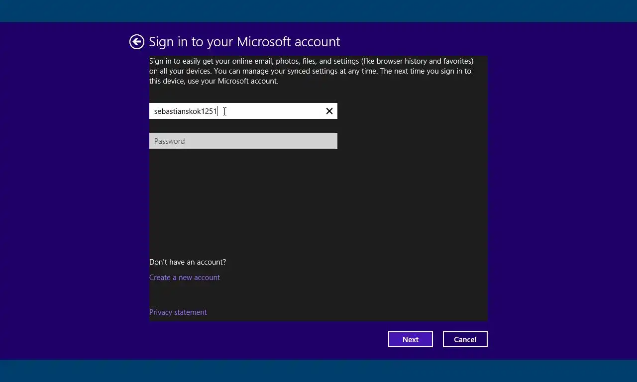Clear the email field with the X icon
The width and height of the screenshot is (637, 382).
329,111
